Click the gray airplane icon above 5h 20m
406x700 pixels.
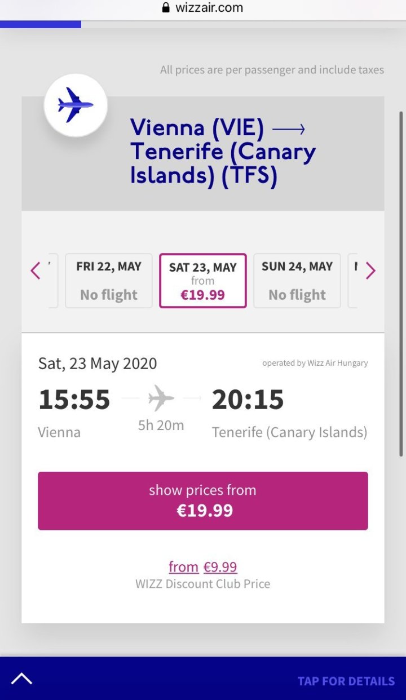pyautogui.click(x=161, y=399)
